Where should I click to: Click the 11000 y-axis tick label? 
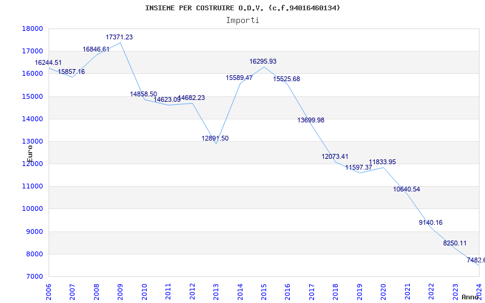coord(32,187)
